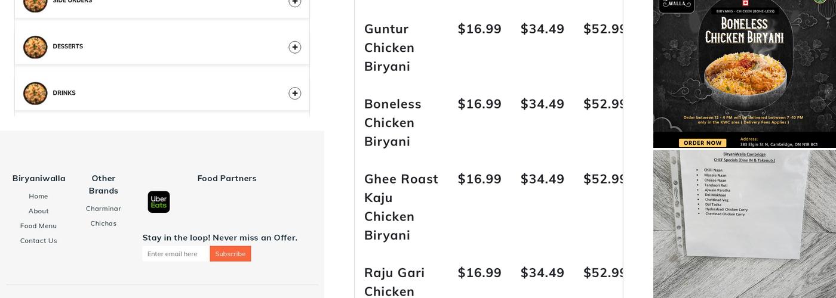
Task: Click the Side Orders category food thumbnail
Action: click(x=35, y=3)
